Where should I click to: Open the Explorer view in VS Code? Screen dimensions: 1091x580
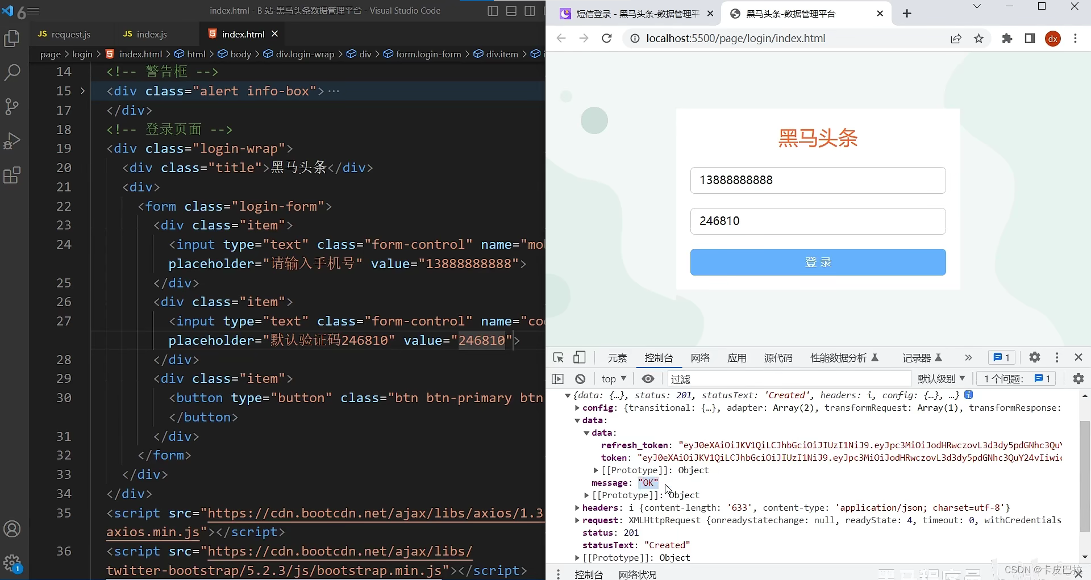tap(12, 38)
